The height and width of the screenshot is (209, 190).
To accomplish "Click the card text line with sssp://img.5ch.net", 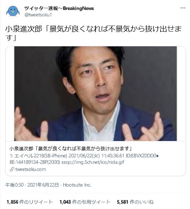I will [67, 162].
